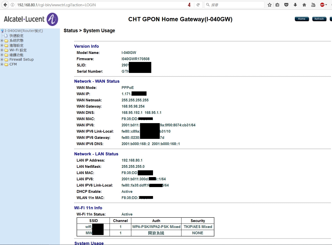Select 進階設定 in the sidebar
Viewport: 332px width, 245px height.
click(x=16, y=45)
